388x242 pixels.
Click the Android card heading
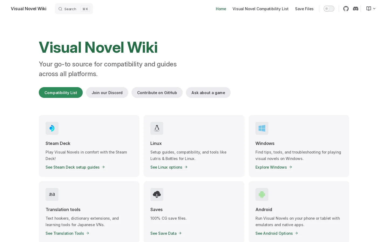pyautogui.click(x=264, y=209)
